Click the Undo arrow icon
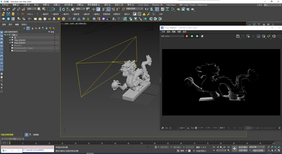This screenshot has width=282, height=154. click(x=4, y=9)
